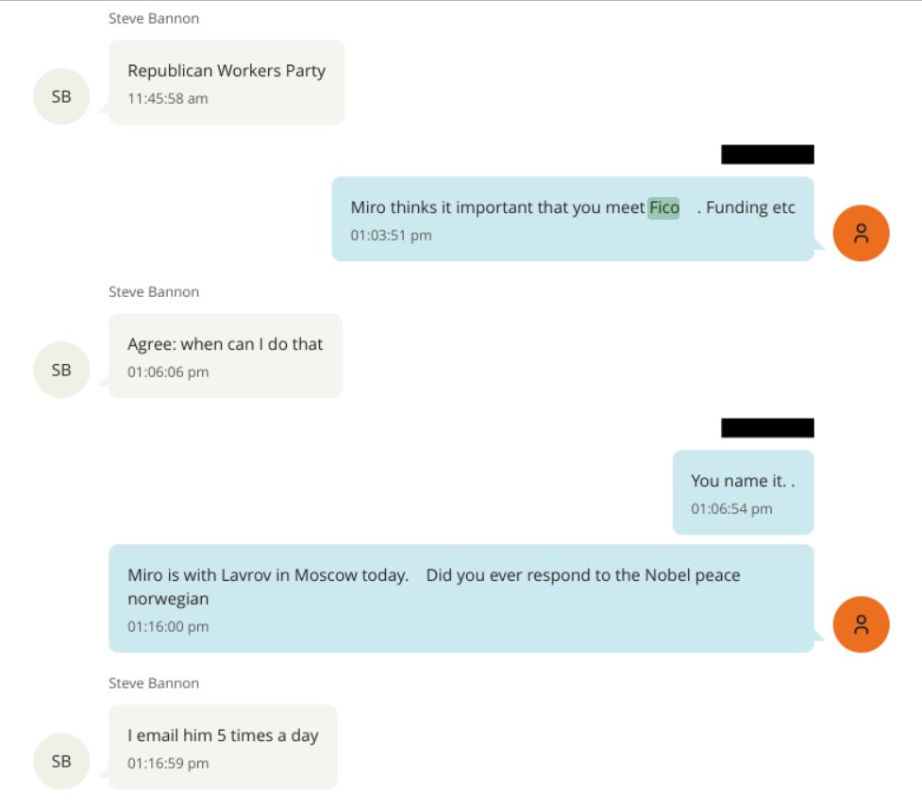This screenshot has width=922, height=810.
Task: Click the redacted sender name above "You name it"
Action: 766,428
